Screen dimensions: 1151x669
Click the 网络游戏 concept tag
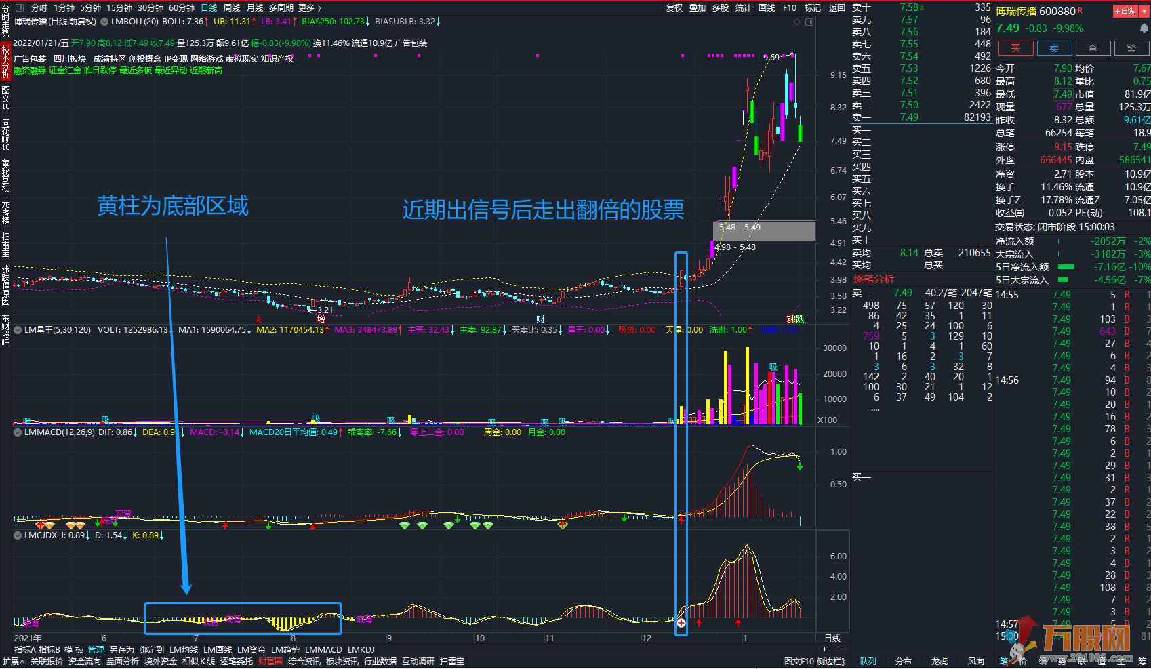[206, 59]
